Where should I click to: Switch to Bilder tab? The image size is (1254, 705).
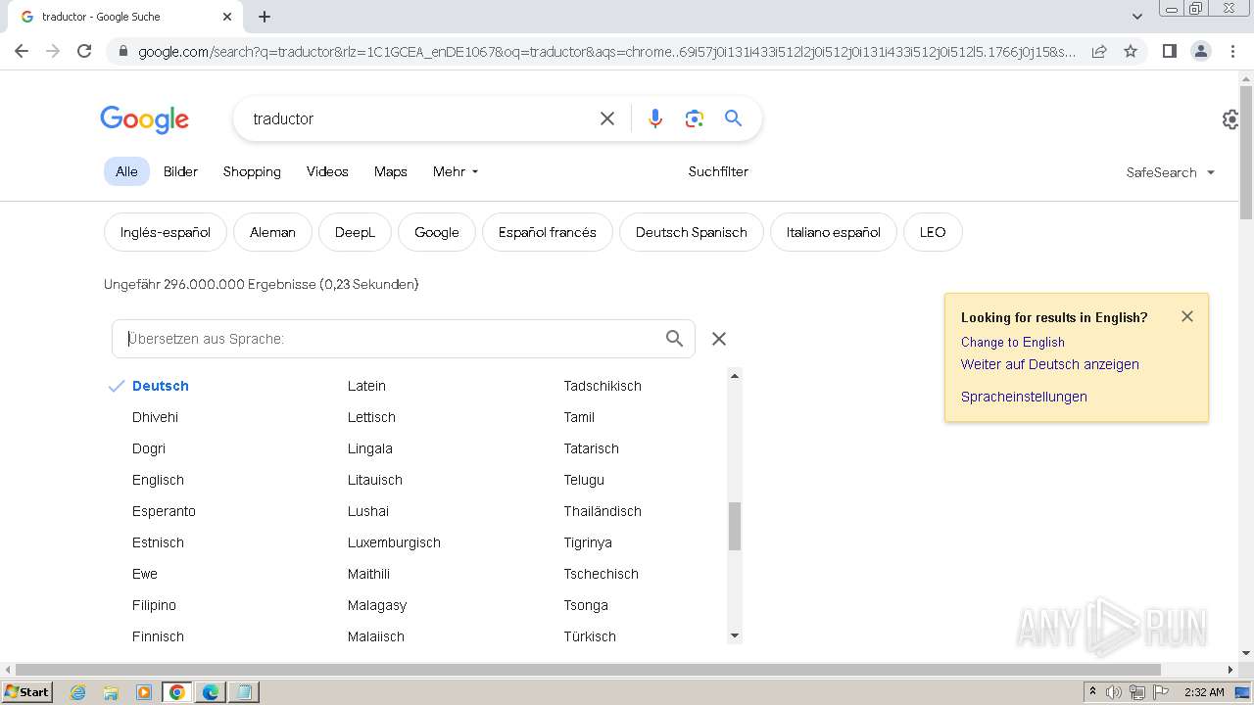point(180,171)
